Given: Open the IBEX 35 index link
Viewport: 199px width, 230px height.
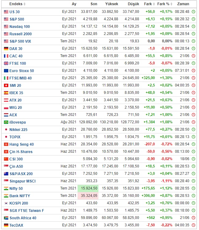Looking at the screenshot, I should tap(16, 93).
